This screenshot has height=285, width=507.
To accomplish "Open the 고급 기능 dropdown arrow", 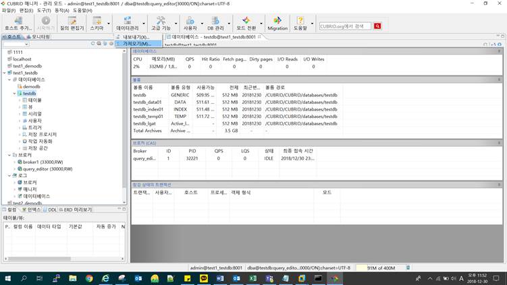I will click(176, 24).
